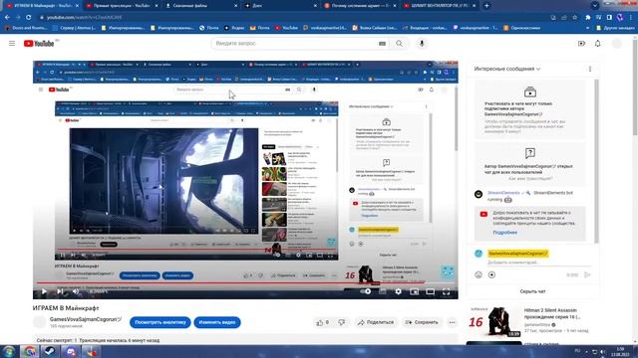Click the chat super chat plus icon
Image resolution: width=638 pixels, height=358 pixels.
point(491,274)
